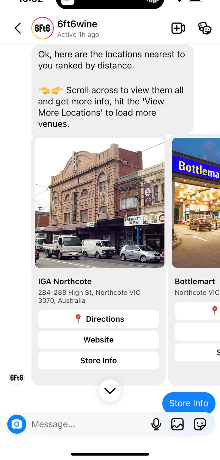Open the IGA Northcote Website button
Viewport: 220px width, 460px height.
tap(98, 340)
